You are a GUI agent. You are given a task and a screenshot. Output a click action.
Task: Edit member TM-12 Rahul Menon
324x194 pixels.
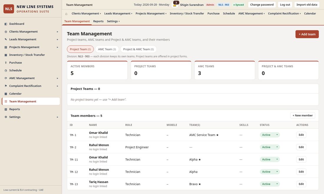(x=301, y=172)
